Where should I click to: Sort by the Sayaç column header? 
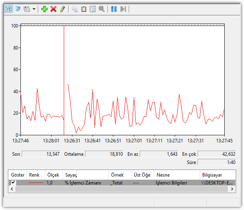pyautogui.click(x=85, y=175)
